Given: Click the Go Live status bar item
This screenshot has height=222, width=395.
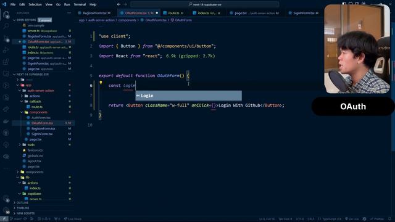Looking at the screenshot, I should [352, 219].
